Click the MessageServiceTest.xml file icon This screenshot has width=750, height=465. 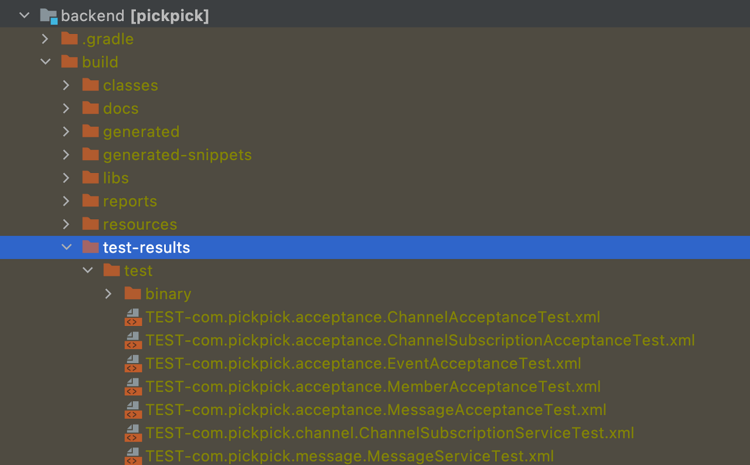134,456
